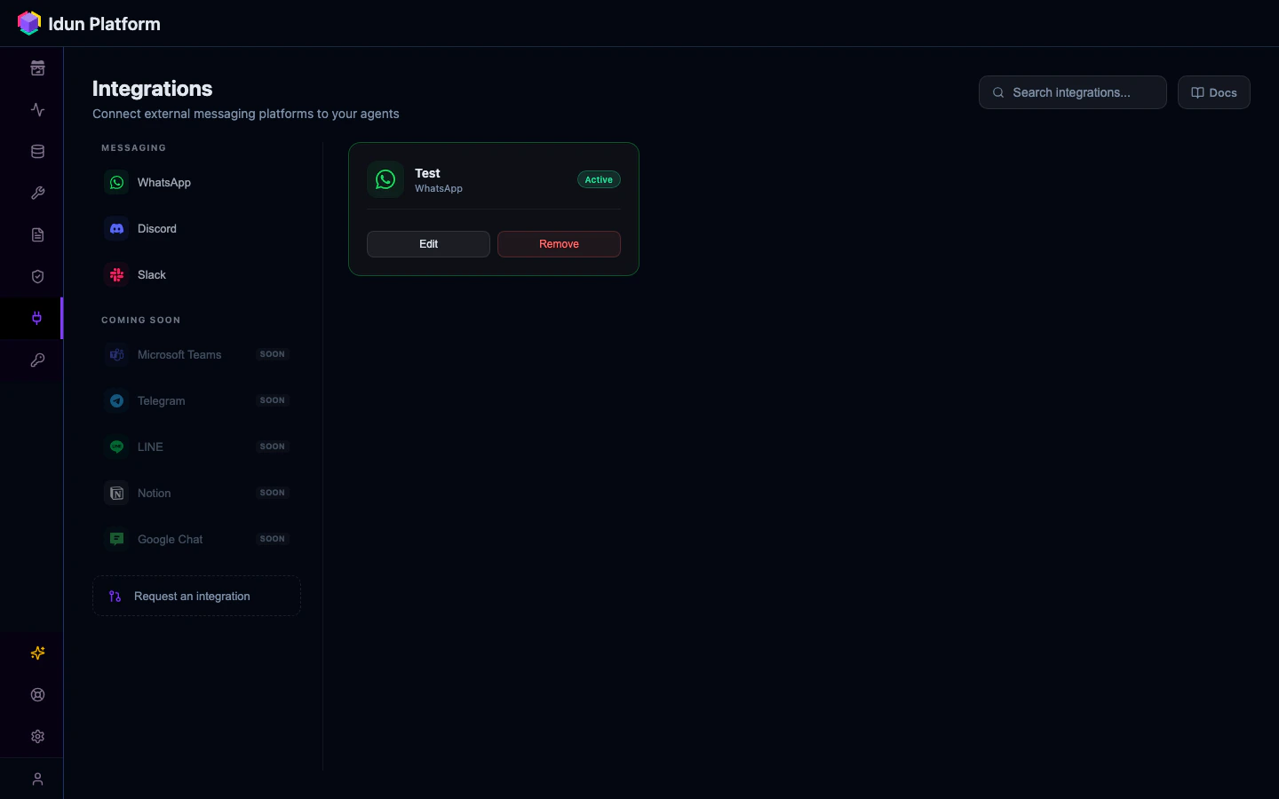Click the help lifebuoy icon near sidebar bottom
The height and width of the screenshot is (799, 1279).
pos(36,695)
